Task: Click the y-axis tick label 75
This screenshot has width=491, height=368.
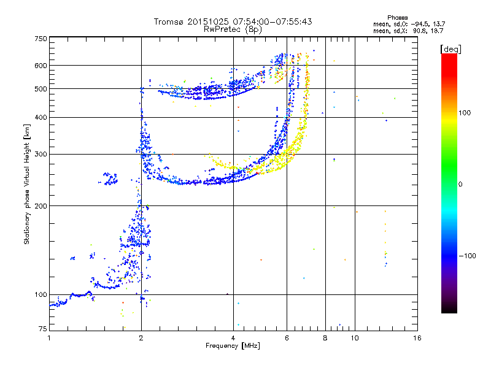Action: [42, 329]
